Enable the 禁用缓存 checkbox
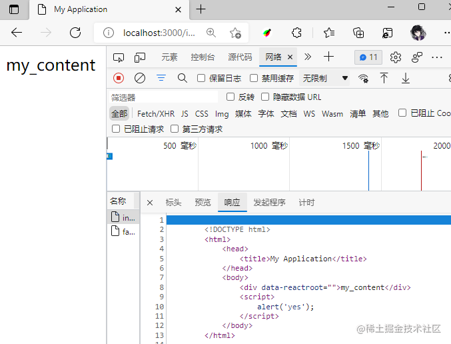 pyautogui.click(x=254, y=78)
